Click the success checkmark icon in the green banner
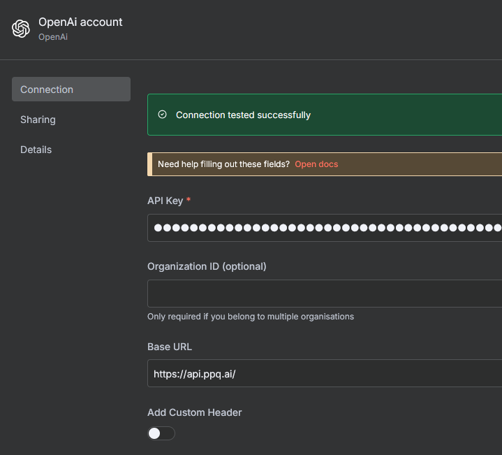The width and height of the screenshot is (502, 455). coord(163,115)
